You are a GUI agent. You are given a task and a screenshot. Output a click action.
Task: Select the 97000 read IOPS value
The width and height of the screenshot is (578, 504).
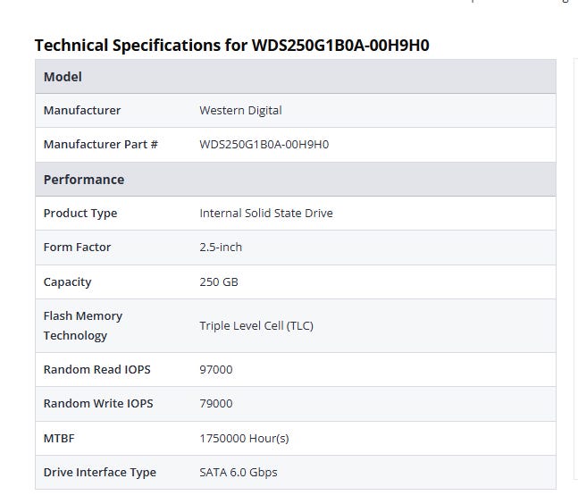(215, 370)
